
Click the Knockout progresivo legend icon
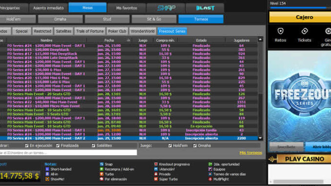[x=156, y=164]
